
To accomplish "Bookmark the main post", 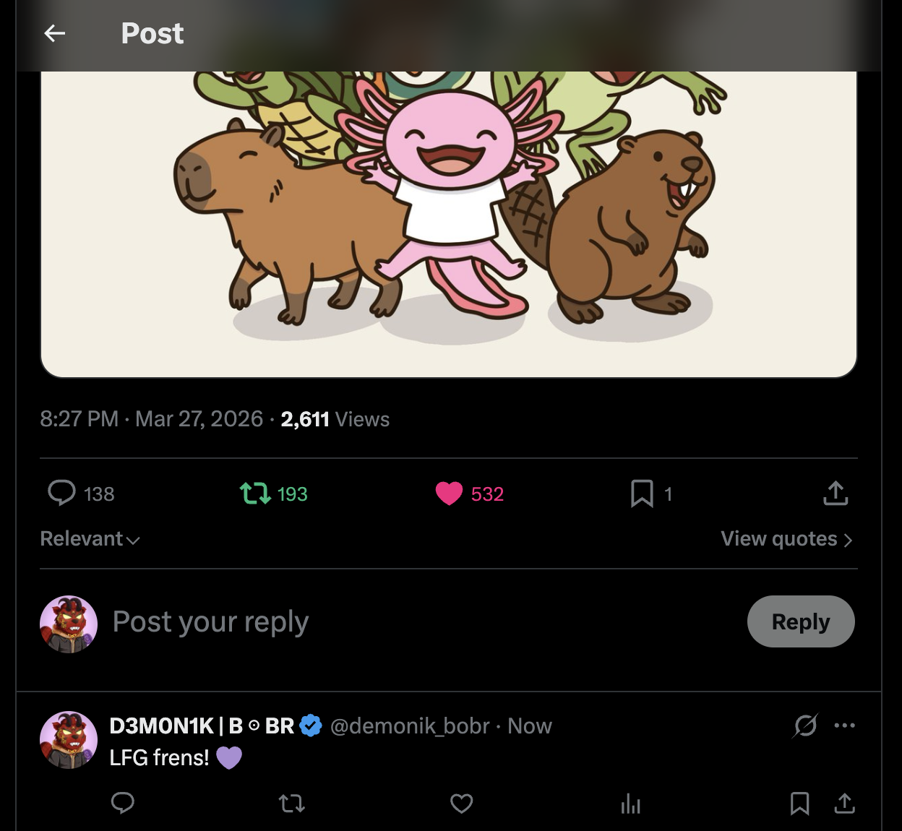I will [642, 494].
